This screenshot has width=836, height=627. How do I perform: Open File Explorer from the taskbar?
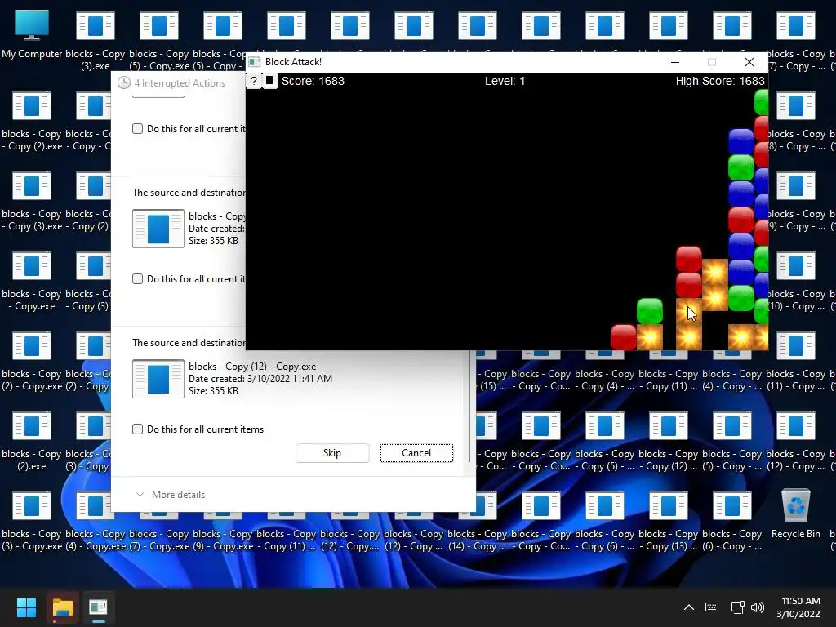[62, 607]
